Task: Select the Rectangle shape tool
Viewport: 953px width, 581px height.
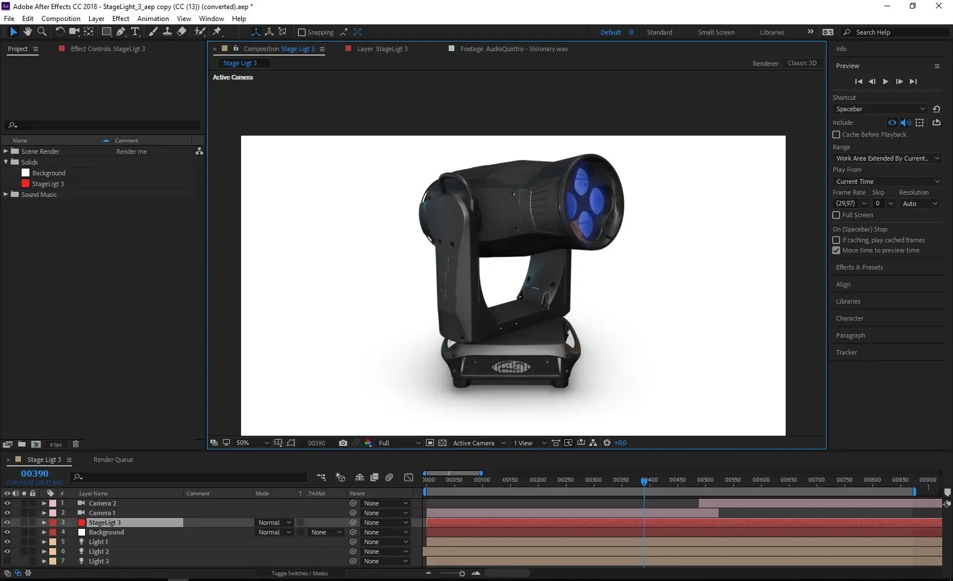Action: pyautogui.click(x=106, y=32)
